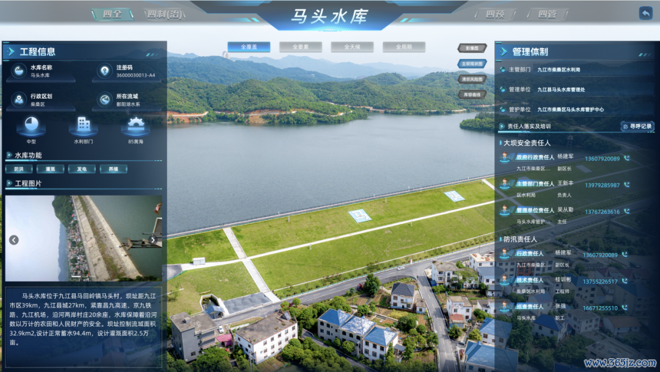Click phone icon in 防汛 行政责任人 row
Image resolution: width=660 pixels, height=372 pixels.
(x=625, y=254)
